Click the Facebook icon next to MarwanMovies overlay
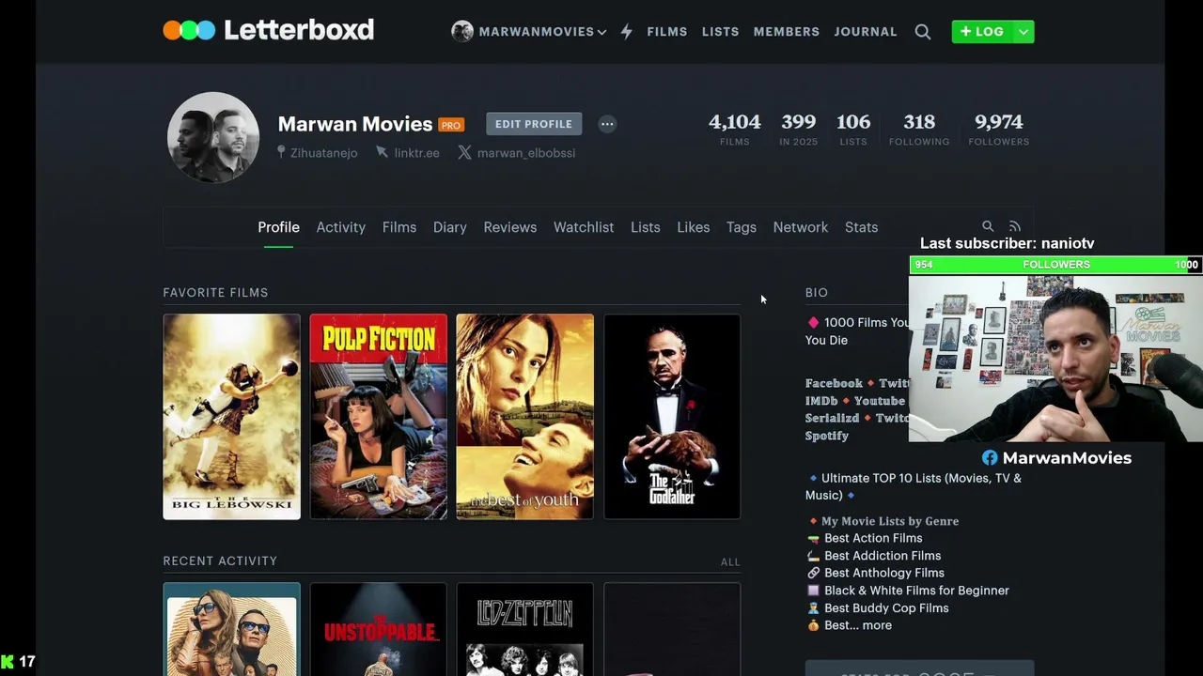Viewport: 1203px width, 676px height. point(990,458)
